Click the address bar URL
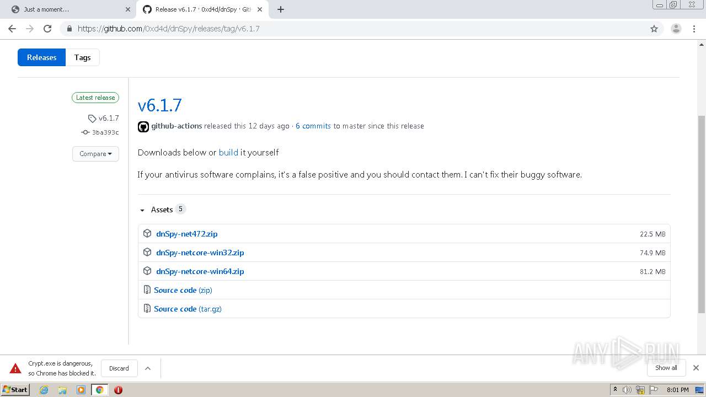 (168, 29)
